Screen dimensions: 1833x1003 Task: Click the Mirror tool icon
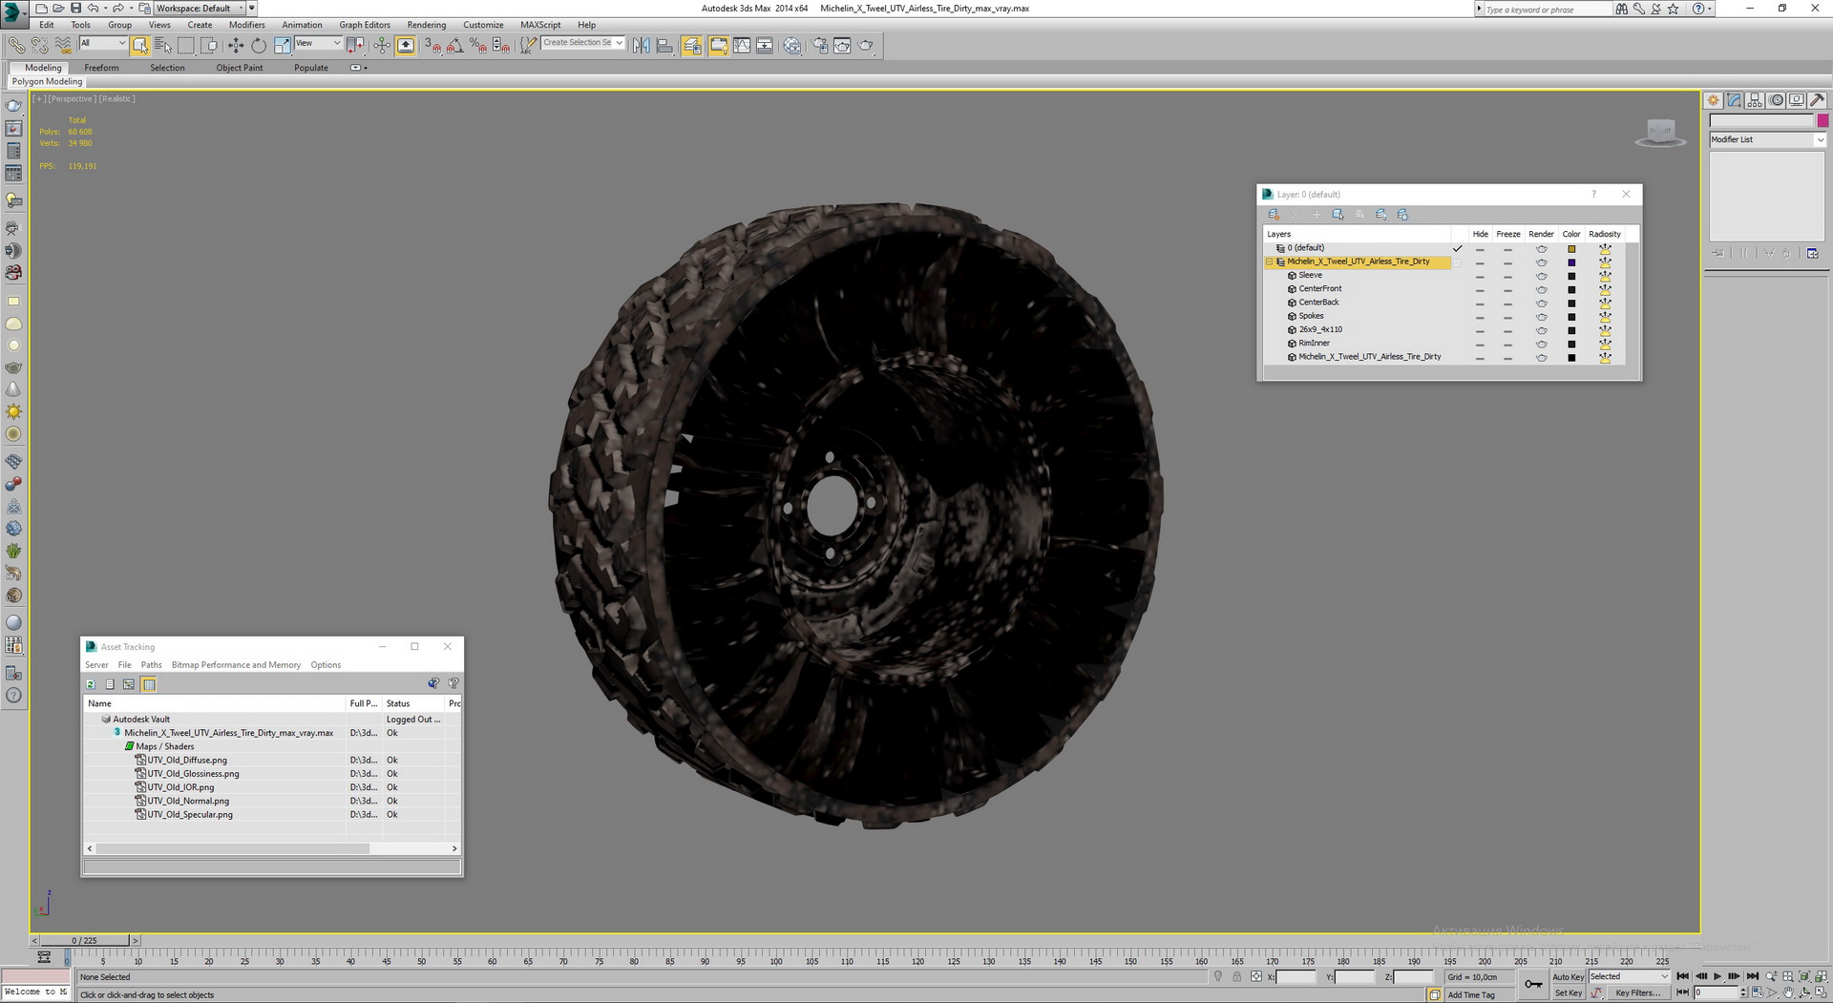click(642, 45)
